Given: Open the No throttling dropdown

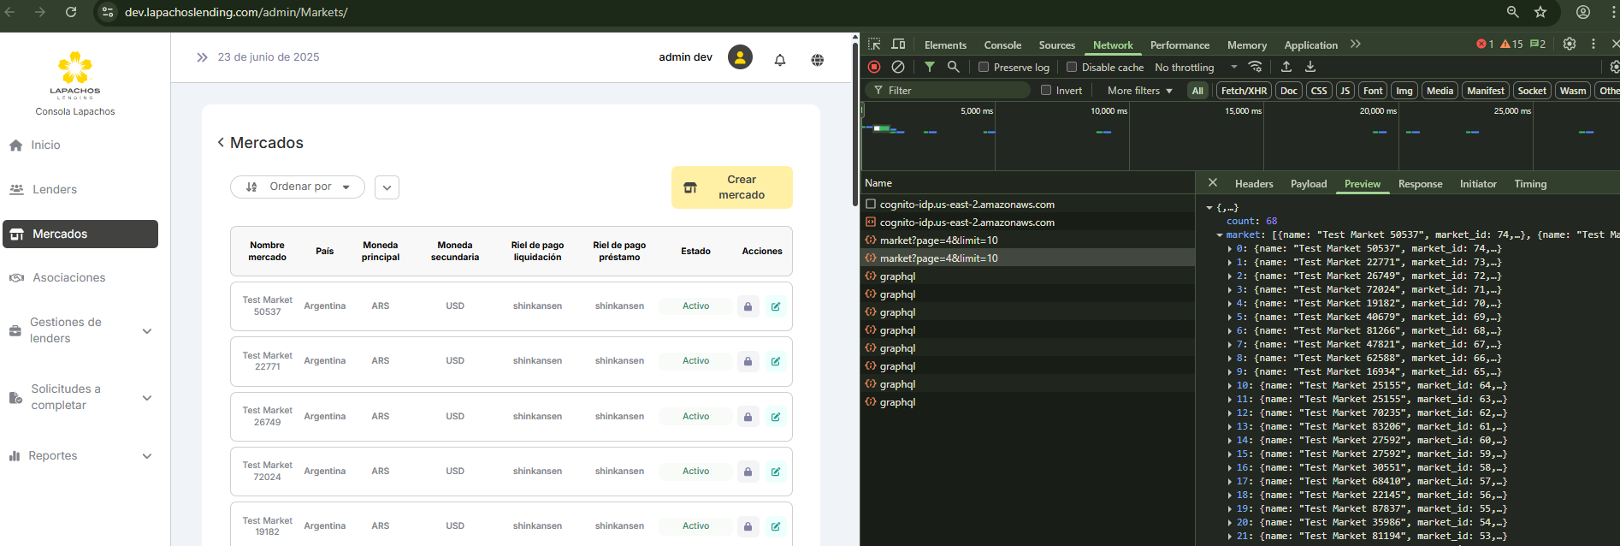Looking at the screenshot, I should coord(1195,67).
